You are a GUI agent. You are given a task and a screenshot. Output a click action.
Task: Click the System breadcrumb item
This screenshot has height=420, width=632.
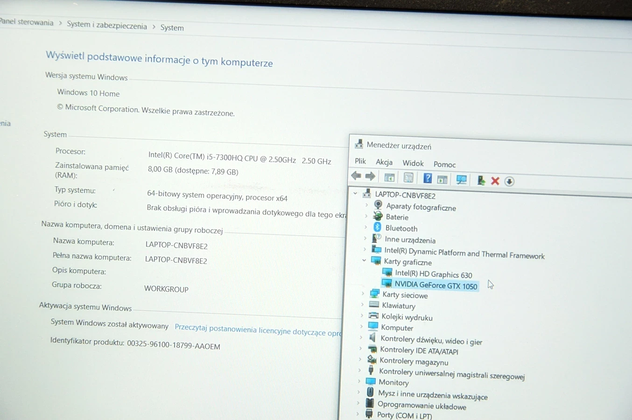[x=172, y=28]
